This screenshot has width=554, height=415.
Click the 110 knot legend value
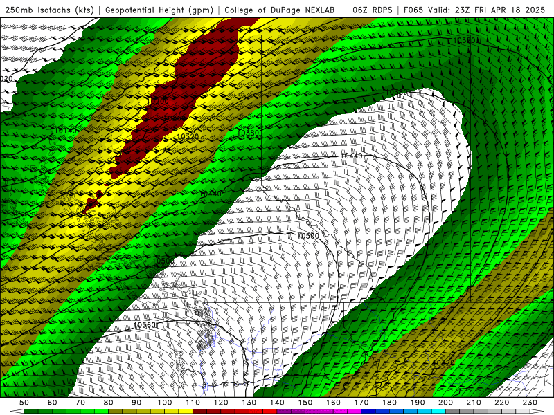tap(193, 403)
